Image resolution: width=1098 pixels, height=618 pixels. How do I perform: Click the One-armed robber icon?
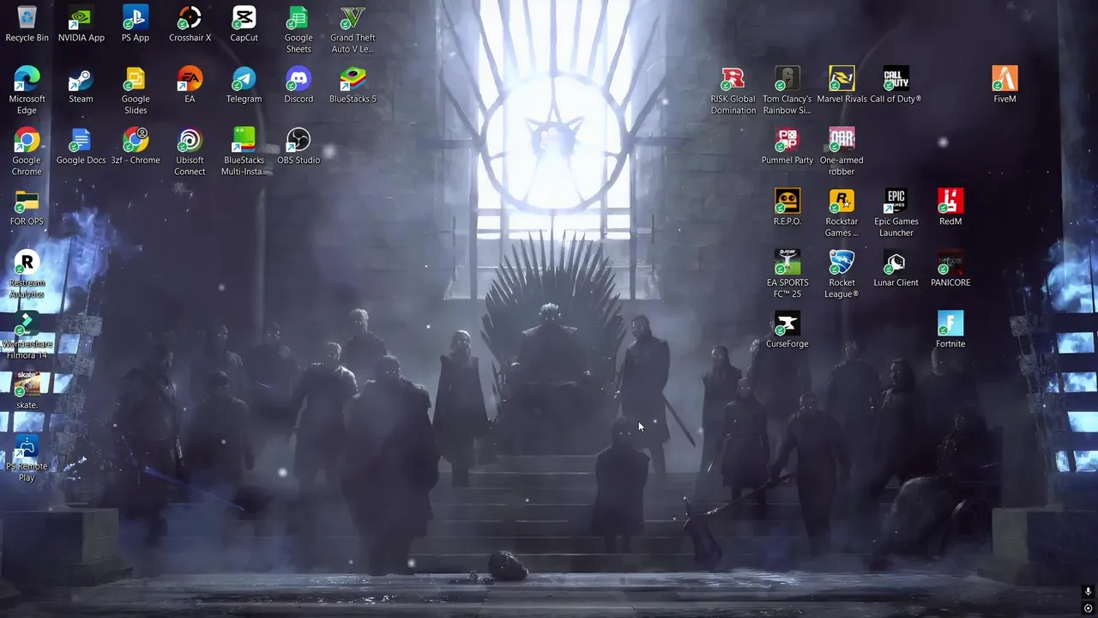(842, 140)
